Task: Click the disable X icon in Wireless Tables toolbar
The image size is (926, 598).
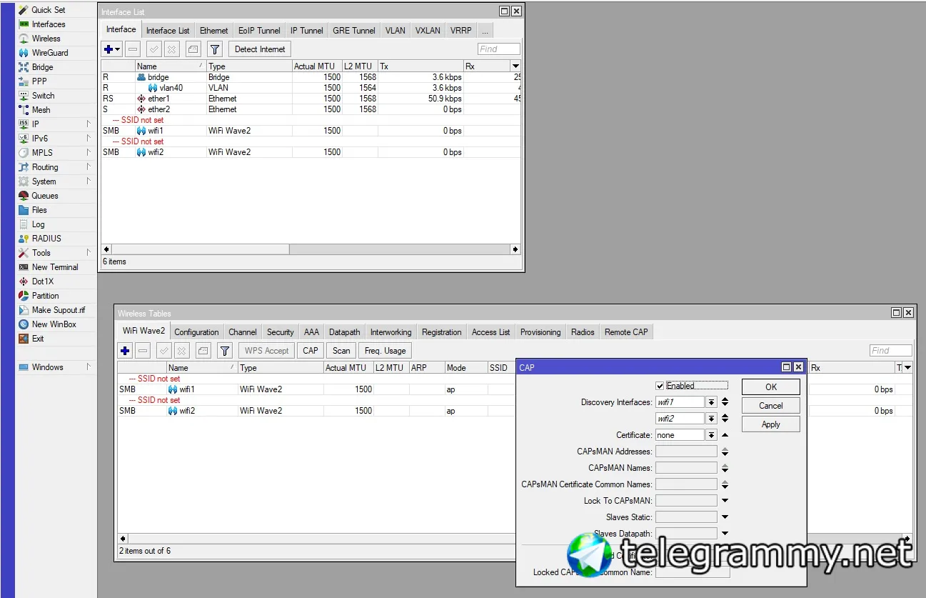Action: click(x=182, y=351)
